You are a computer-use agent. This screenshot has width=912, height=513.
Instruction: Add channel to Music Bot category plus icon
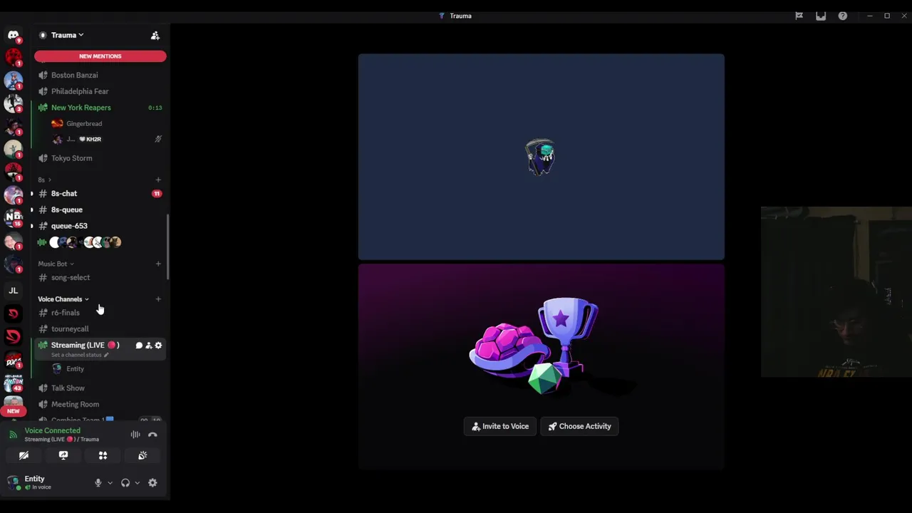click(x=158, y=264)
